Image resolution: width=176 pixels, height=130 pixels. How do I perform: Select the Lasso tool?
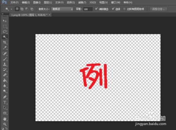(x=5, y=32)
